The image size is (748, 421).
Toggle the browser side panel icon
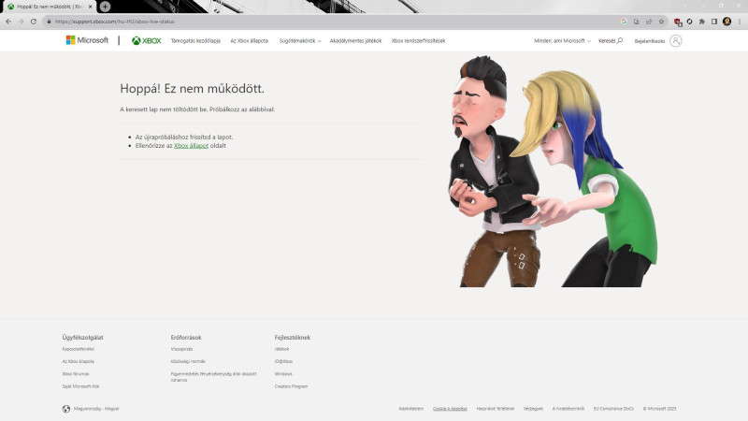(x=714, y=22)
